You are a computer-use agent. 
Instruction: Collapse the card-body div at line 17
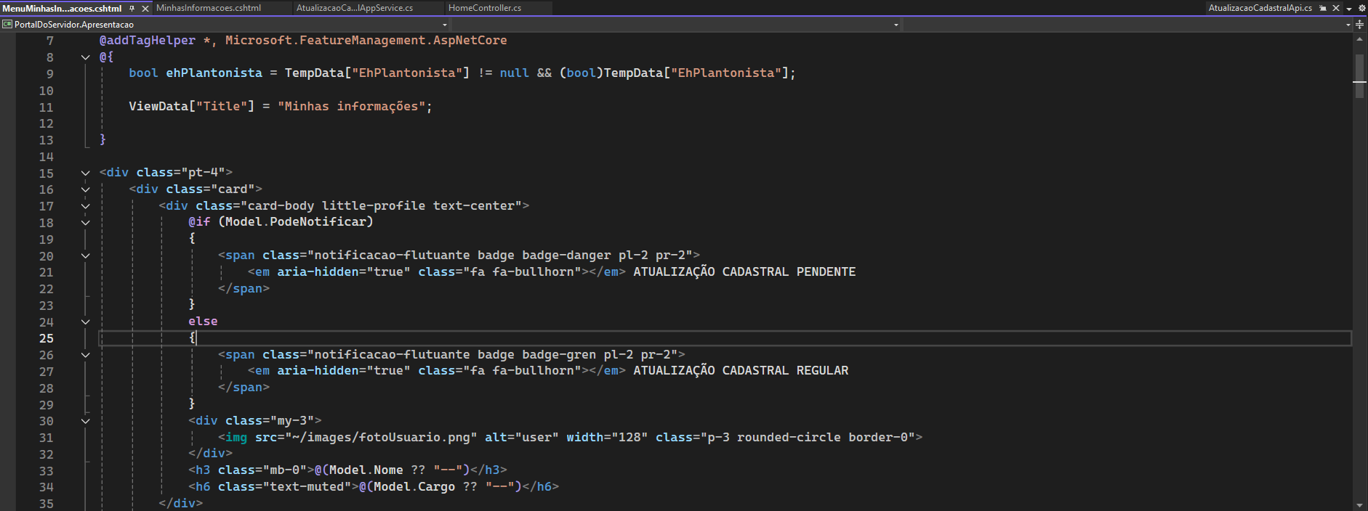85,206
